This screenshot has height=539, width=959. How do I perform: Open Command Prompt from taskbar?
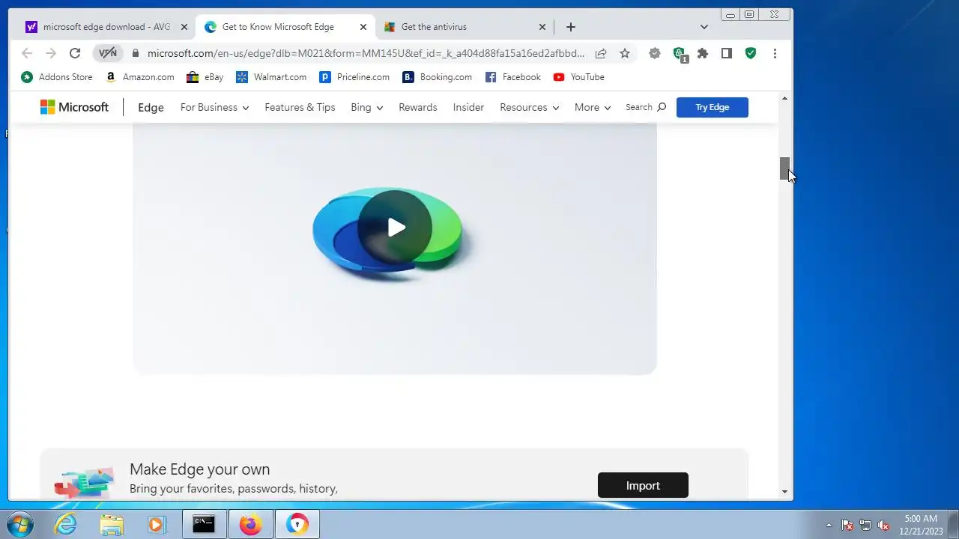pos(204,524)
